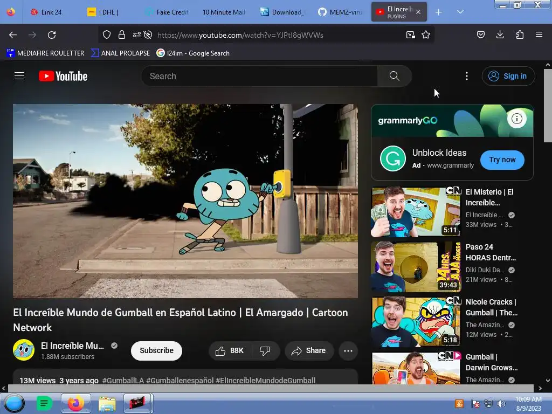Open Grammarly round logo in ad
Screen dimensions: 552x414
[x=393, y=158]
